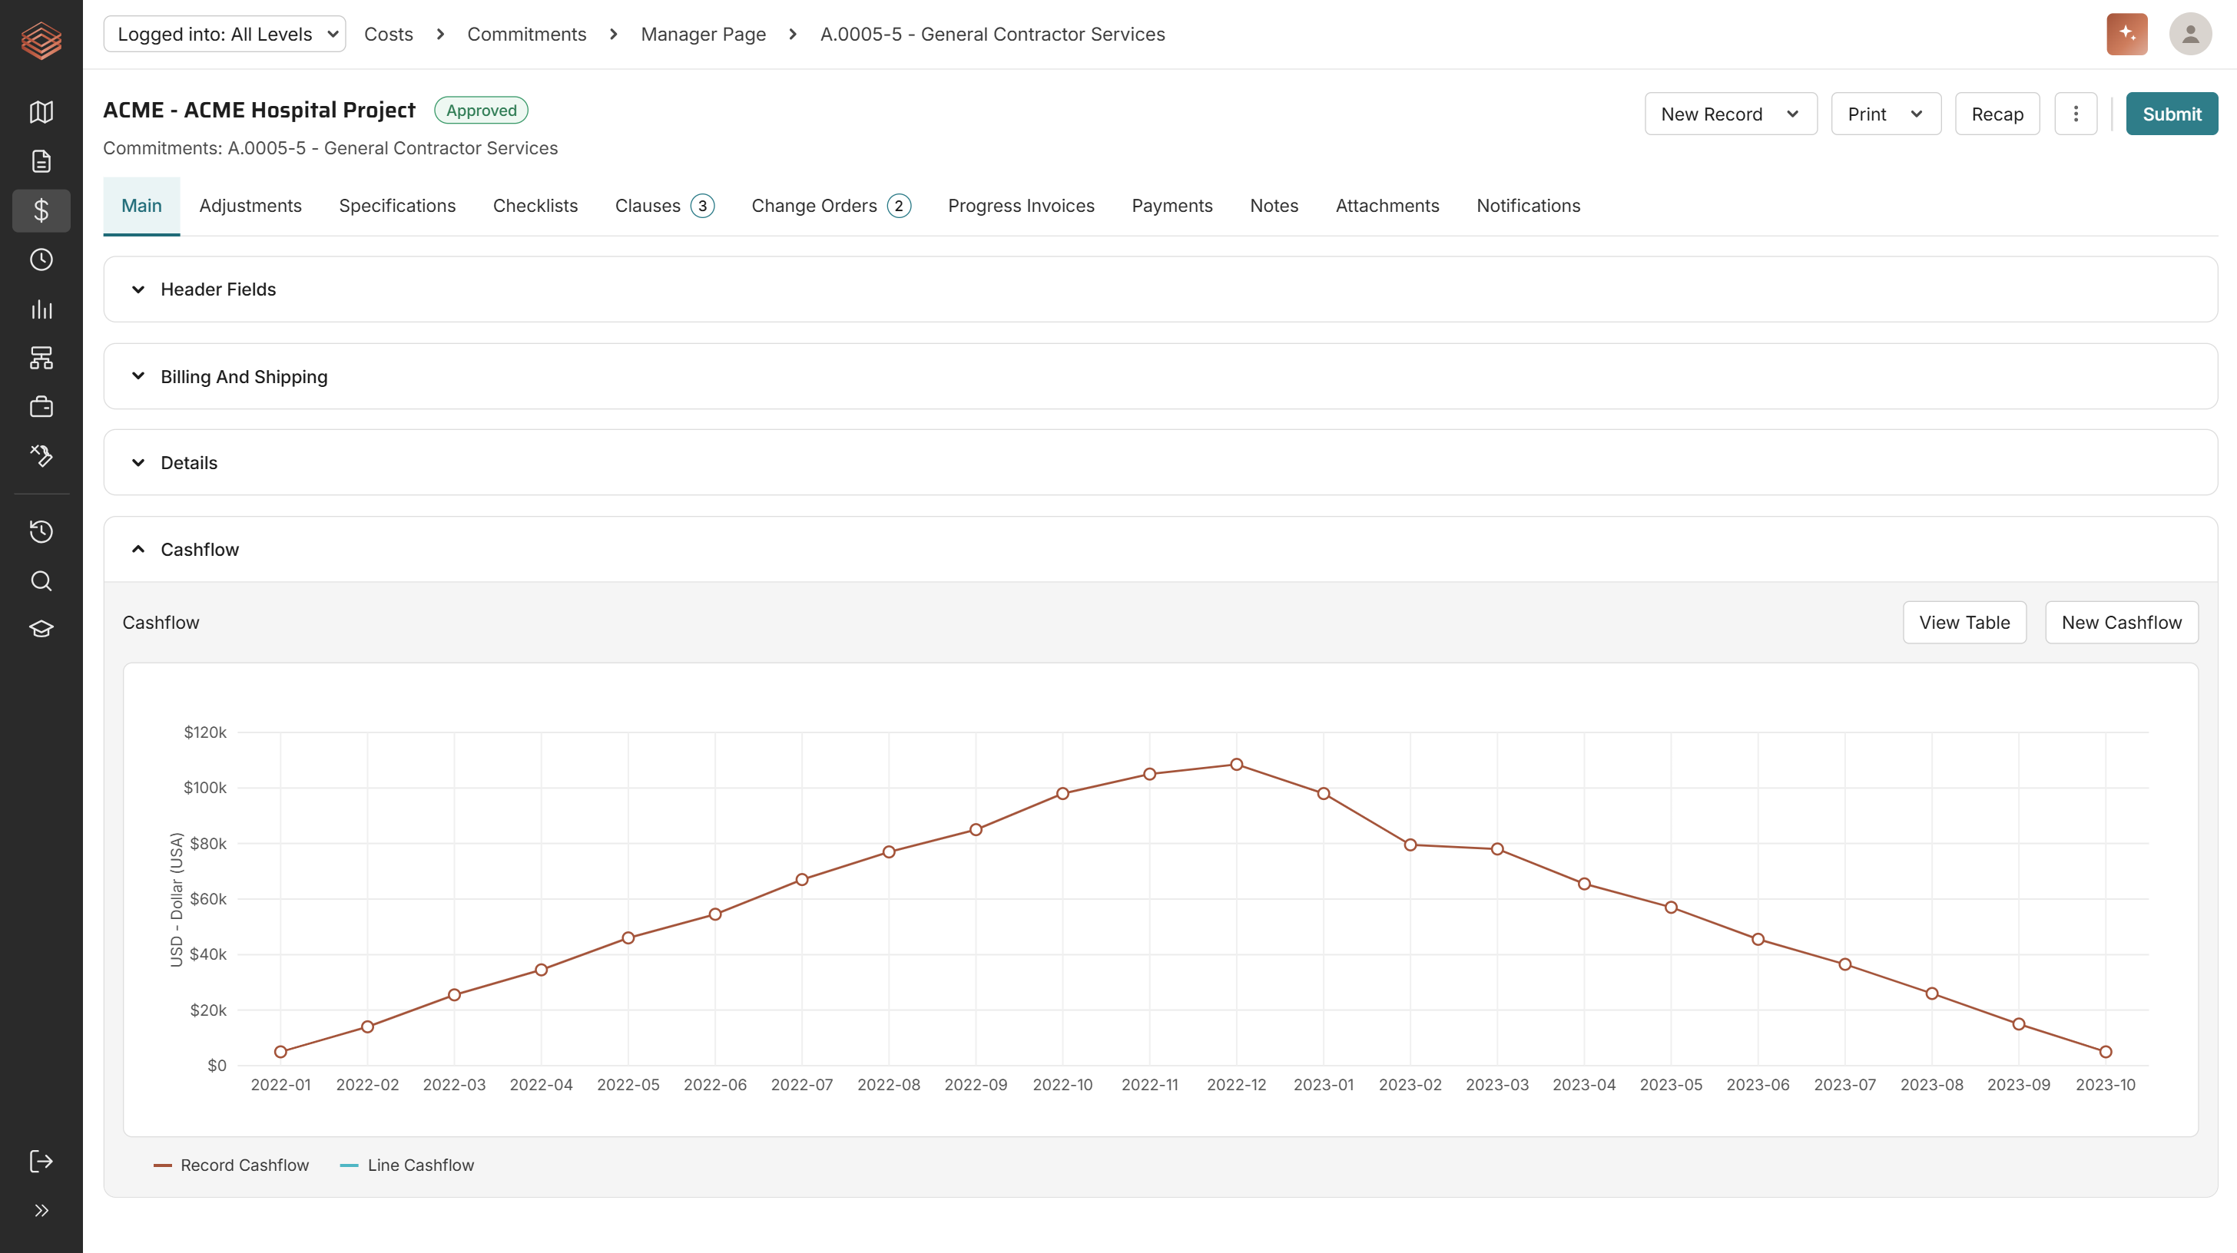Viewport: 2237px width, 1253px height.
Task: Click the Recap button
Action: click(x=1997, y=114)
